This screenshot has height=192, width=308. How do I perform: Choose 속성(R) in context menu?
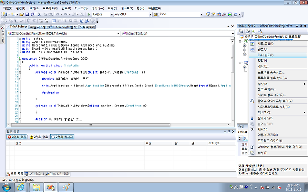[x=278, y=153]
